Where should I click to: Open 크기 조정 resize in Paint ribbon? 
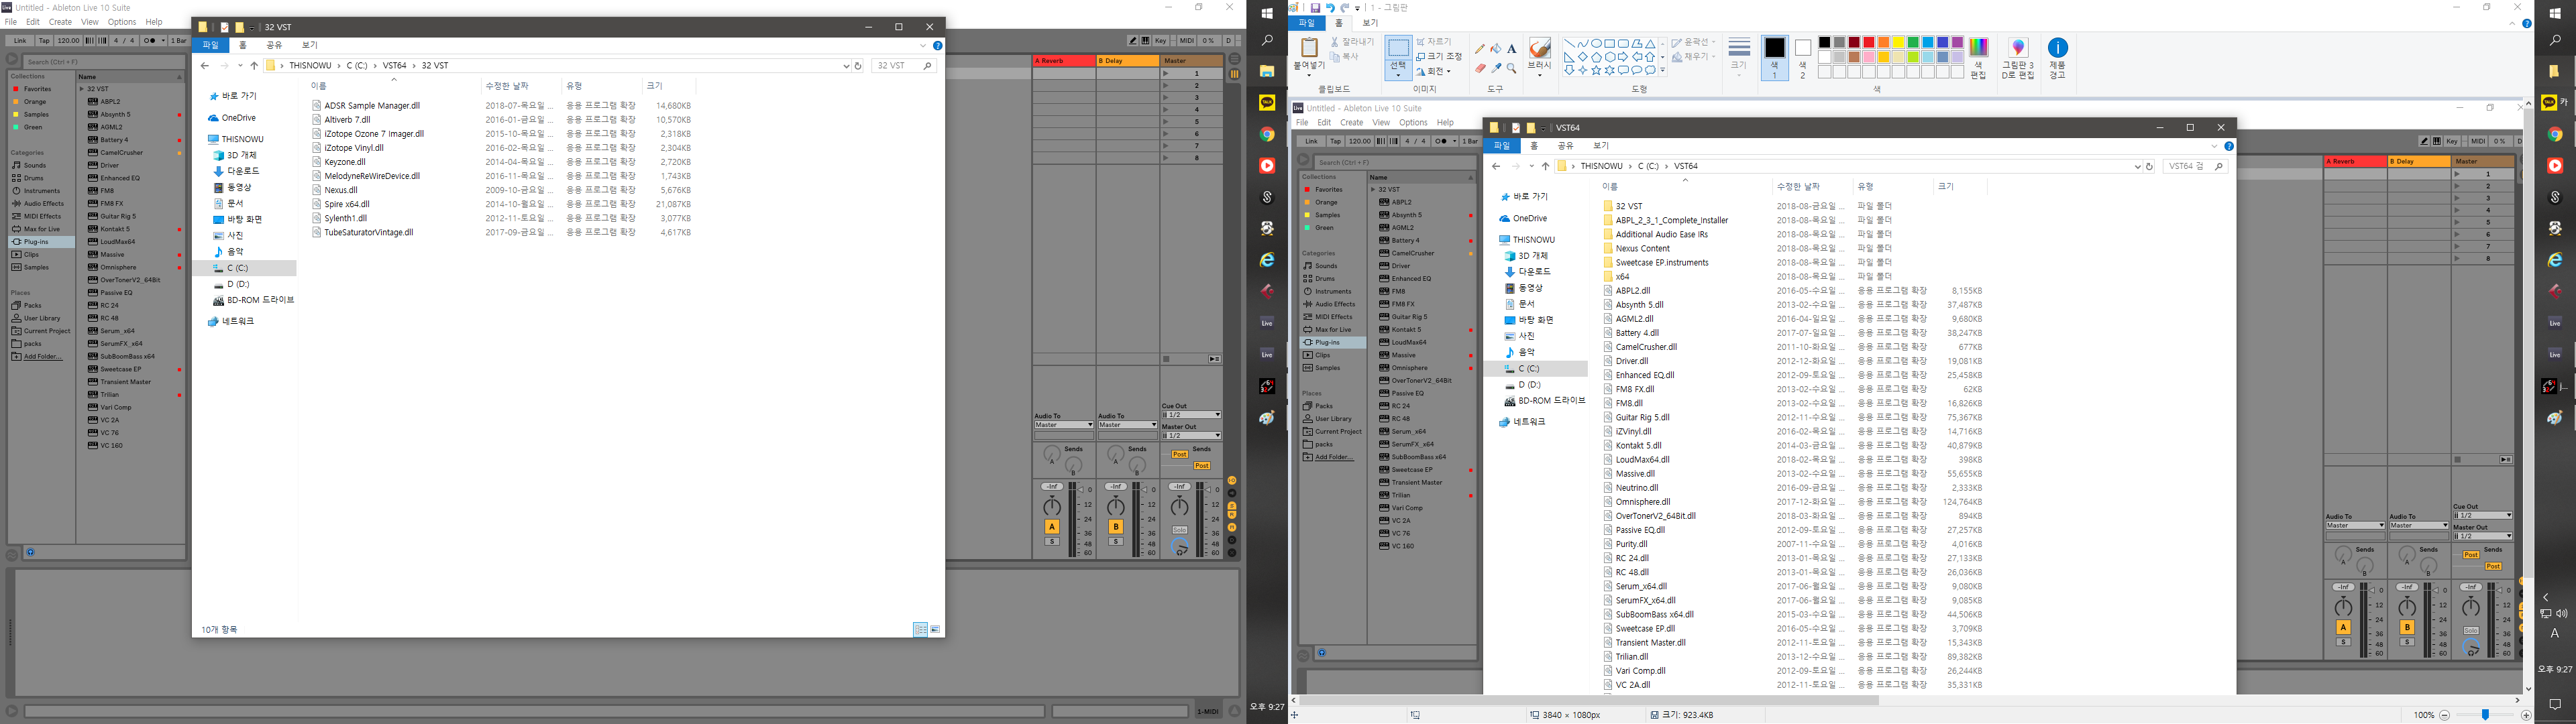pos(1439,57)
